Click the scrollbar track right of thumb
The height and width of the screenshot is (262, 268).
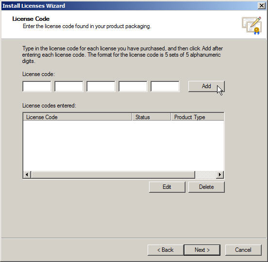tap(206, 174)
